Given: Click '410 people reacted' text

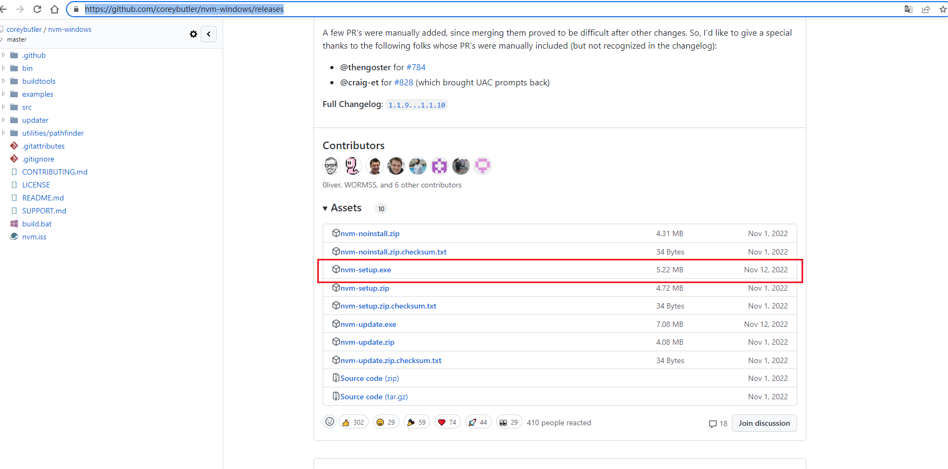Looking at the screenshot, I should point(559,423).
